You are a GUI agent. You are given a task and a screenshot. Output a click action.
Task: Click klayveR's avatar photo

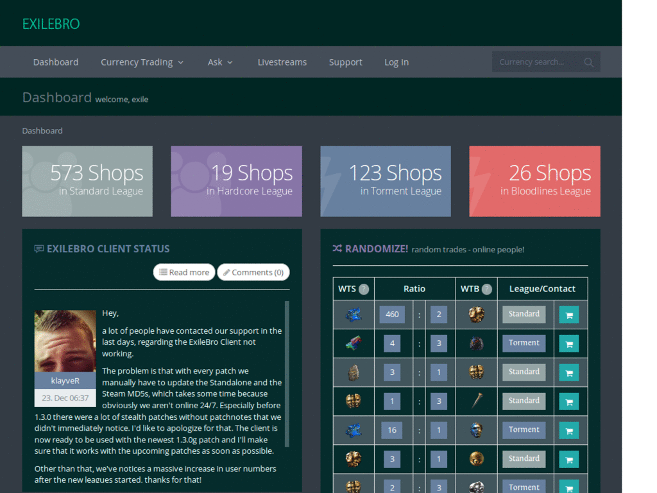[65, 341]
